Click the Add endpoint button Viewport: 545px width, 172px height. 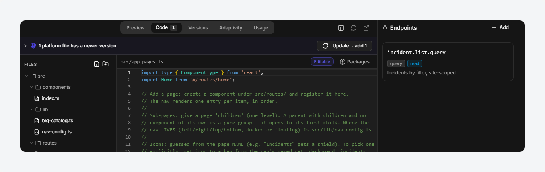pos(500,27)
